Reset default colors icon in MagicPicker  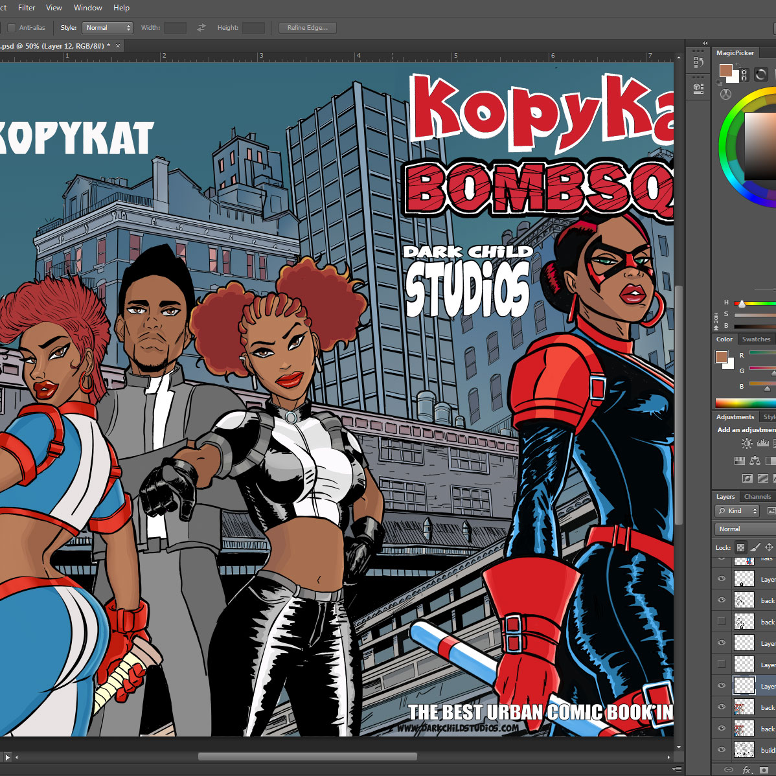718,83
